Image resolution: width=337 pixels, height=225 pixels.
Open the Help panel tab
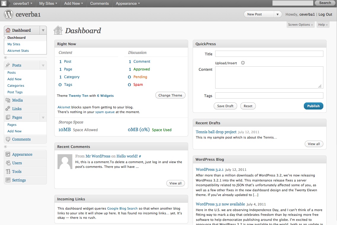pos(323,25)
